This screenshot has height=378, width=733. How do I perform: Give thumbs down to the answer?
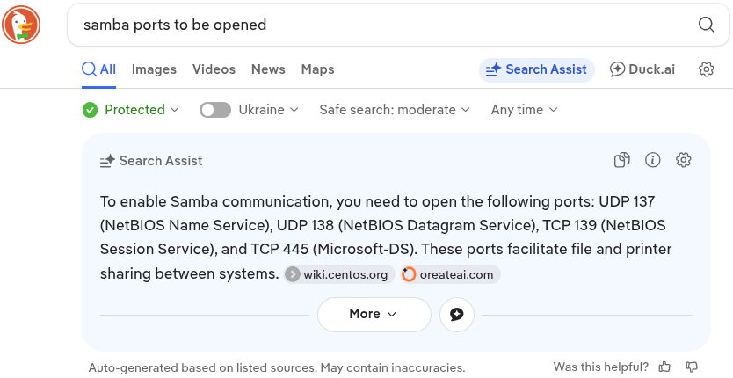[x=692, y=367]
